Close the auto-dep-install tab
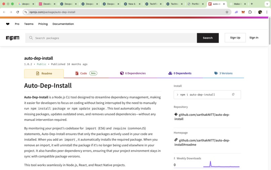This screenshot has height=170, width=271. (x=224, y=4)
